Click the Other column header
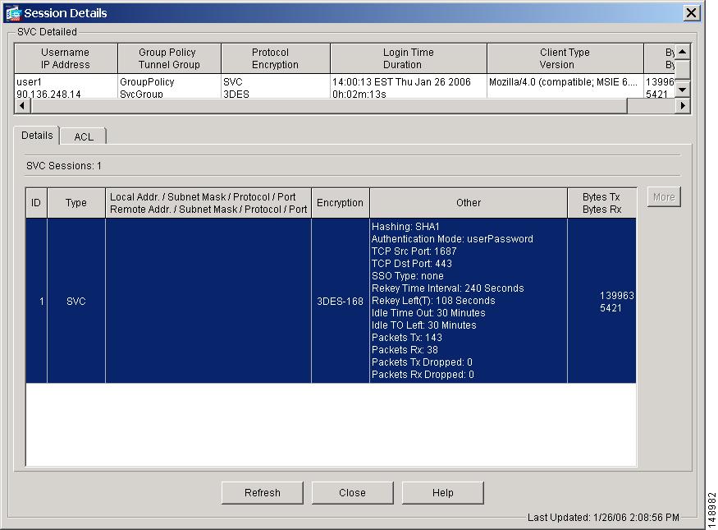The image size is (718, 530). click(x=469, y=203)
